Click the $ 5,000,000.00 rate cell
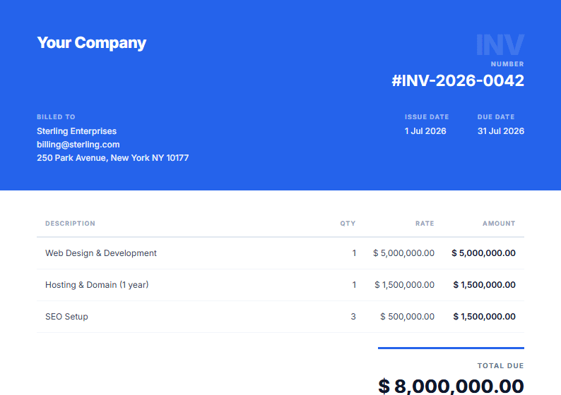561x395 pixels. 403,253
